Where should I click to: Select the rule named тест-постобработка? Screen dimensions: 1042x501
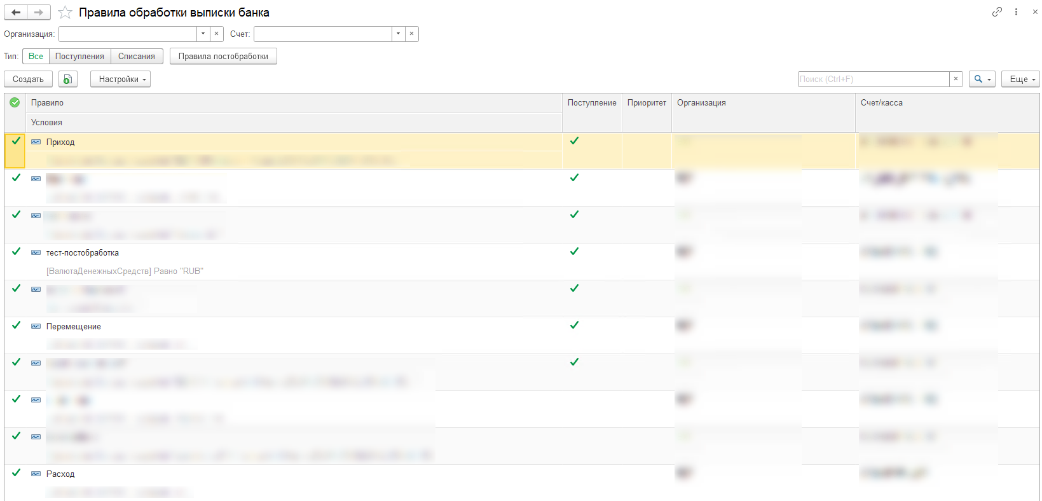coord(83,253)
